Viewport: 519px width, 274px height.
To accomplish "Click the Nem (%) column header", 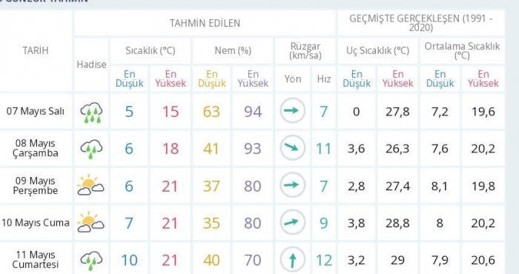I will [x=233, y=50].
